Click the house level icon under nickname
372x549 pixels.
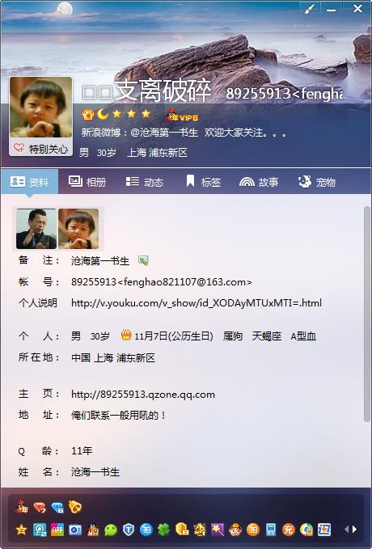(87, 114)
